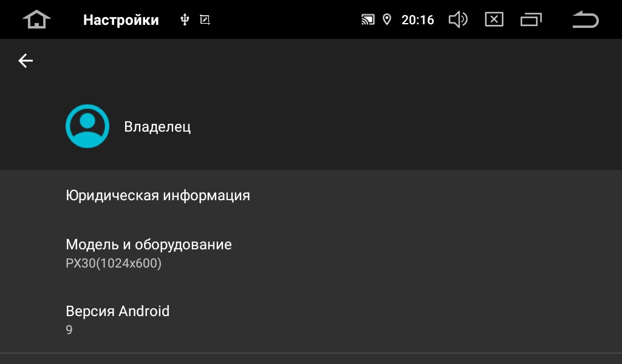The width and height of the screenshot is (622, 364).
Task: Open volume control via speaker icon
Action: click(458, 19)
